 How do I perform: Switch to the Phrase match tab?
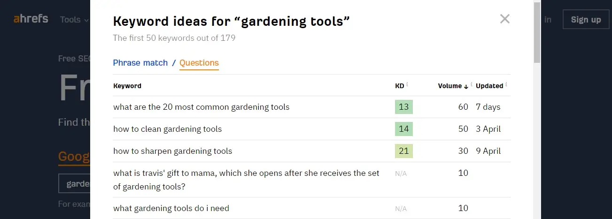pos(140,63)
